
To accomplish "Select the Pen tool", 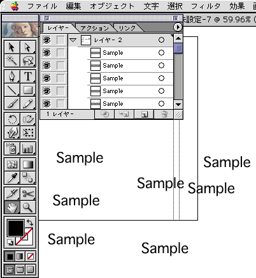I will point(12,77).
